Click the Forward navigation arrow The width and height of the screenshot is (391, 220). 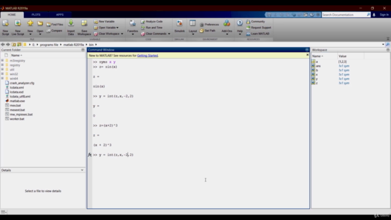(x=8, y=45)
